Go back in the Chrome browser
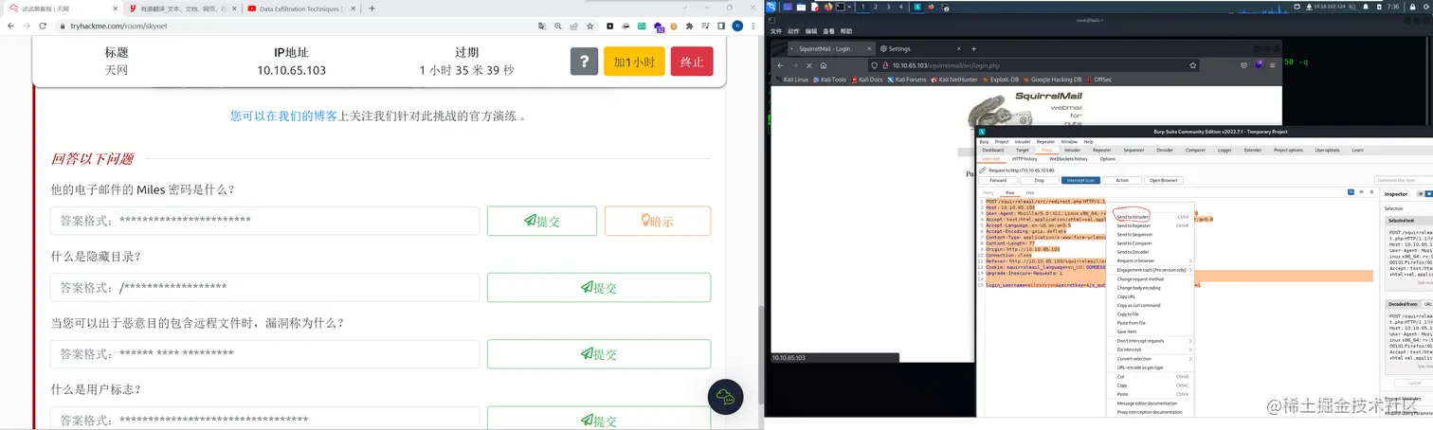The height and width of the screenshot is (430, 1433). 11,26
